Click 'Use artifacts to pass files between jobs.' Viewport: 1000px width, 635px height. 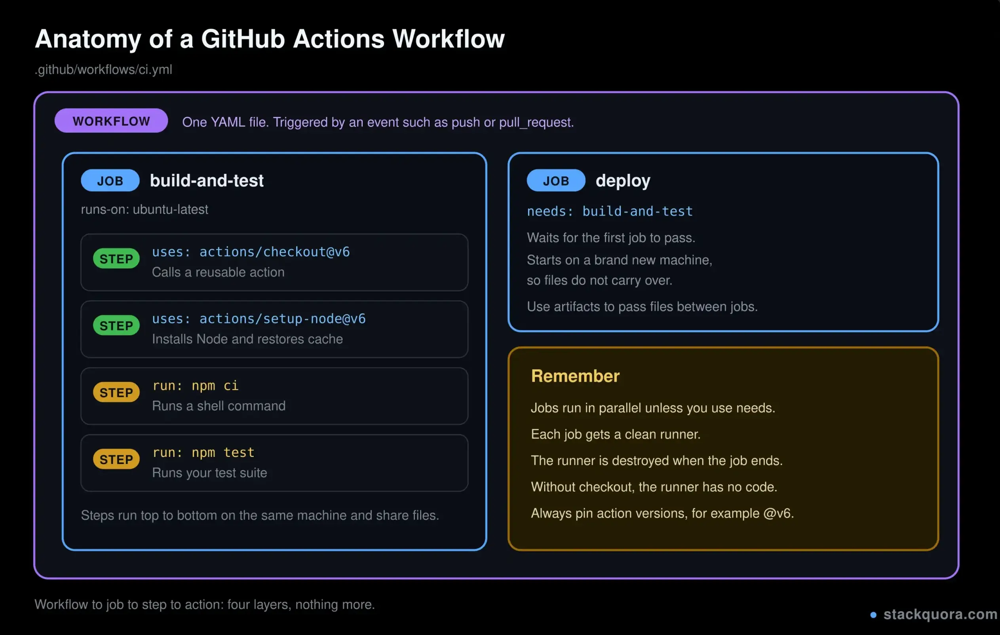[x=642, y=306]
